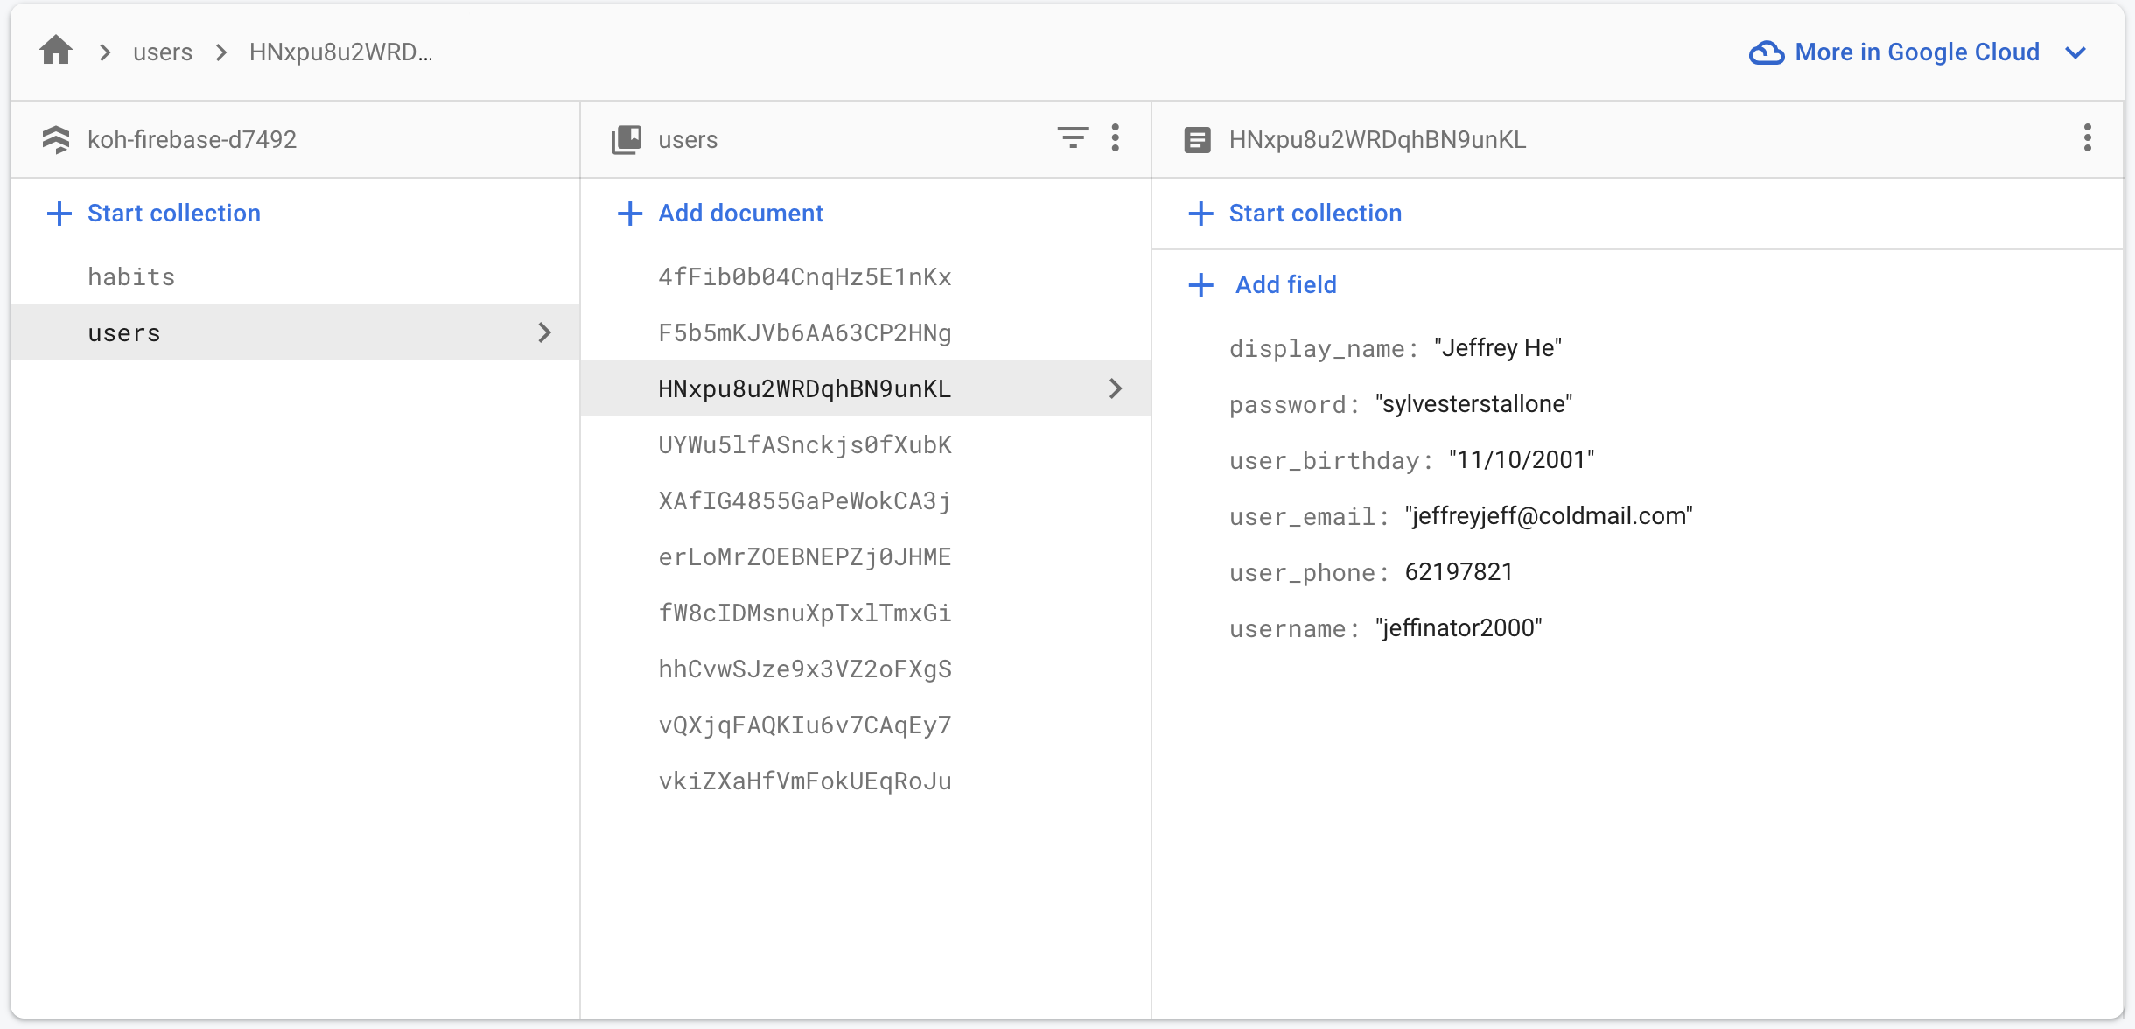The image size is (2135, 1029).
Task: Click the HNxpu8u2WRD breadcrumb entry
Action: [339, 52]
